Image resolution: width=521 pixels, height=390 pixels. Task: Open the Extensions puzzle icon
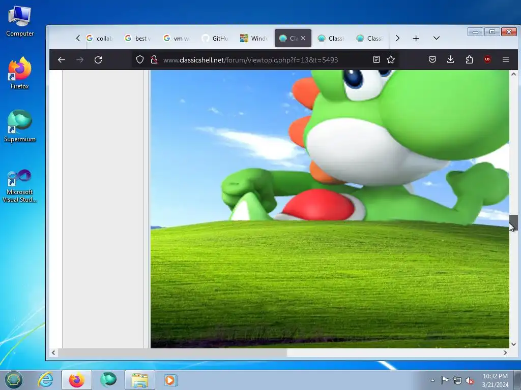469,60
